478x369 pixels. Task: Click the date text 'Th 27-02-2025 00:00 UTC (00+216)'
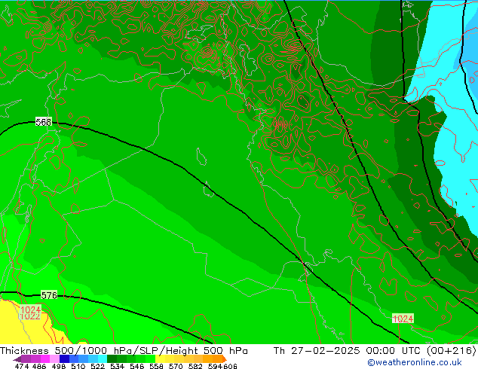pyautogui.click(x=375, y=351)
